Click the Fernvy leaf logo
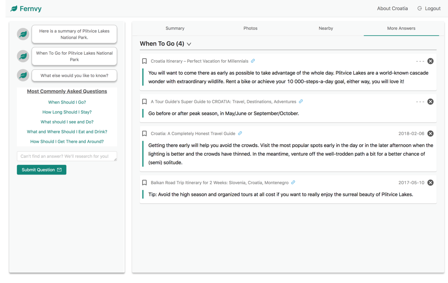The height and width of the screenshot is (283, 448). coord(14,8)
